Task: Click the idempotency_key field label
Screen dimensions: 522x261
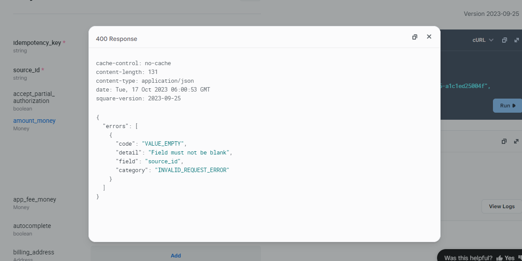Action: (37, 43)
